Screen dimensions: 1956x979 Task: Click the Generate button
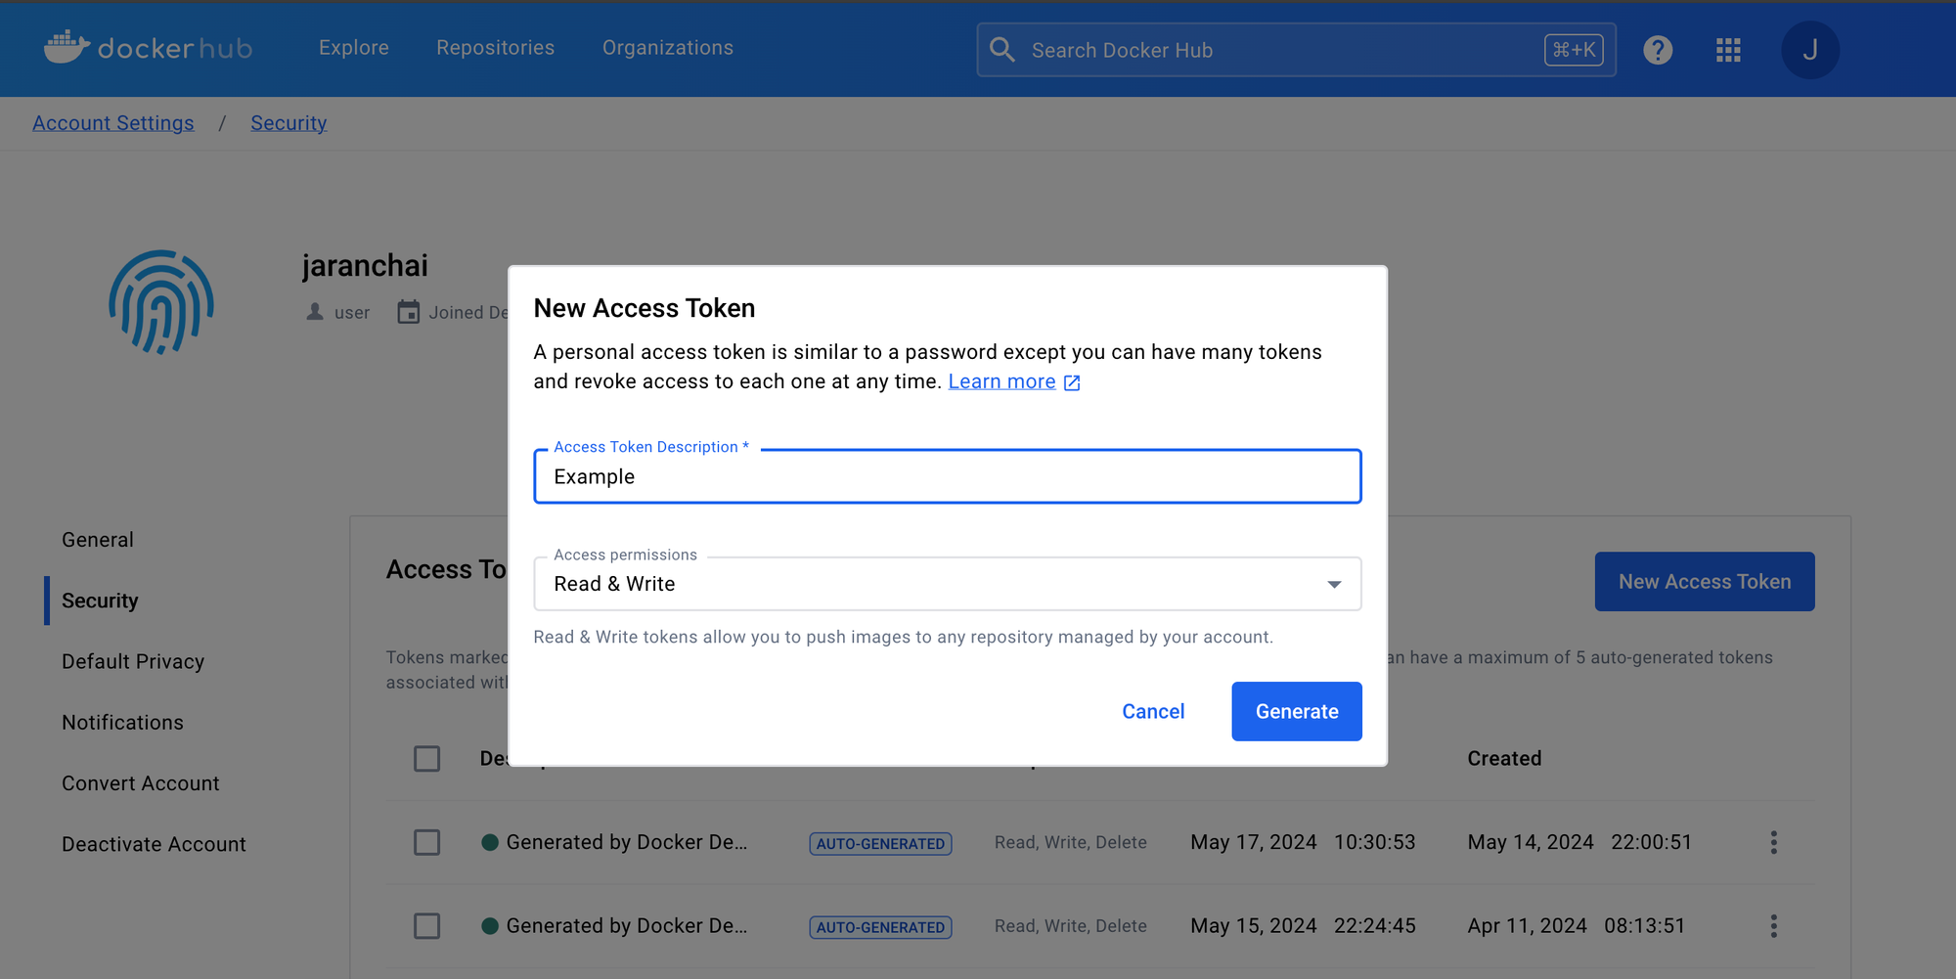[1297, 711]
